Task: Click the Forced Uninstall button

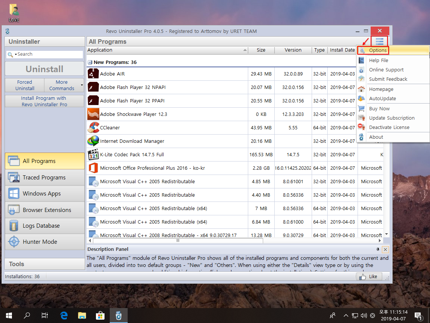Action: pos(25,85)
